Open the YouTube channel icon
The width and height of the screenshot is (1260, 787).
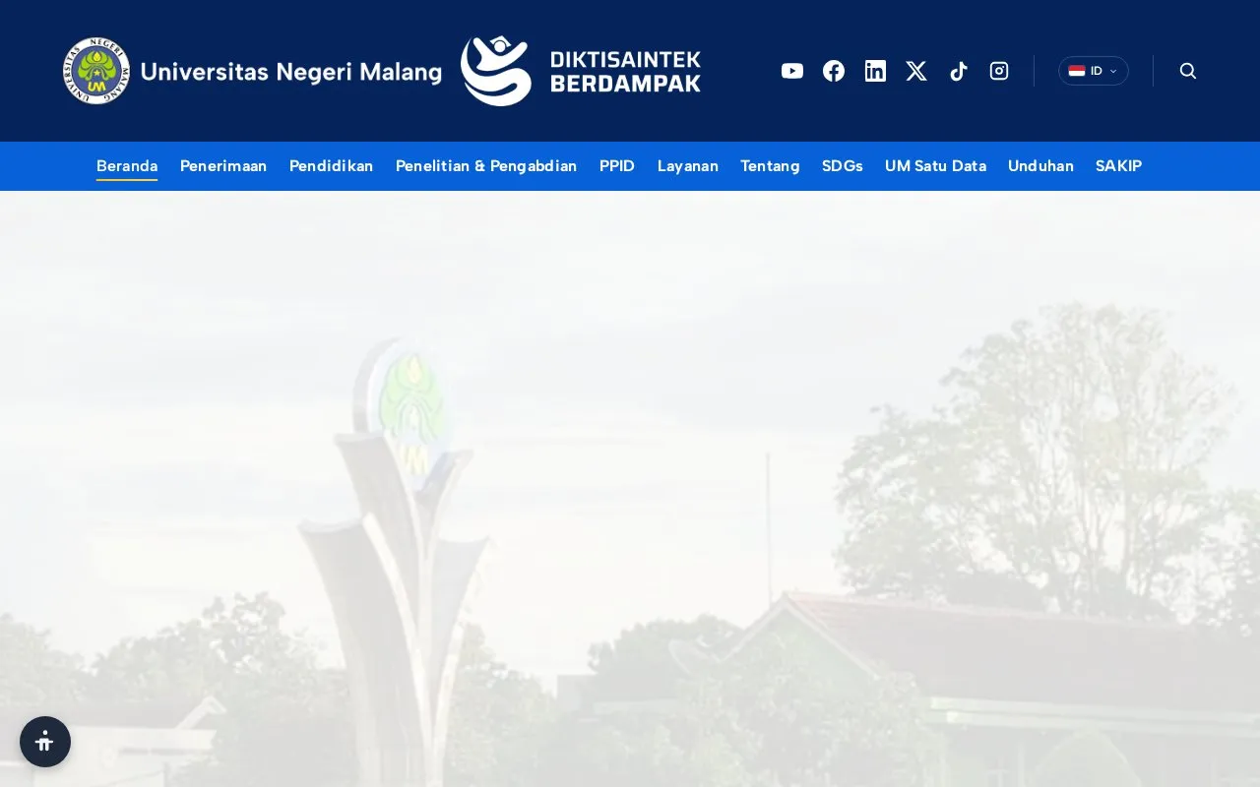click(792, 71)
